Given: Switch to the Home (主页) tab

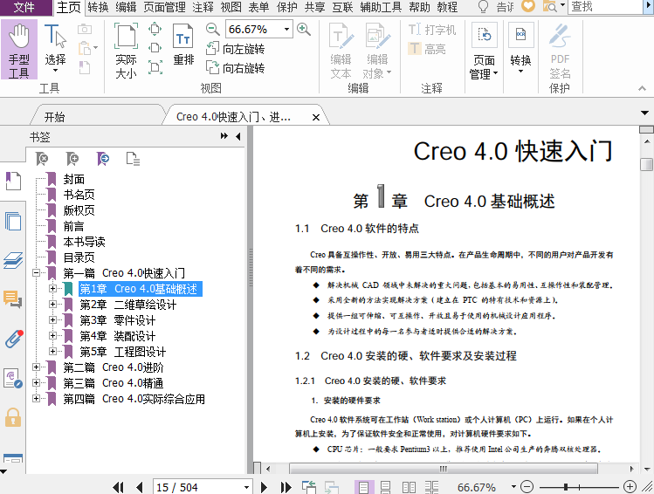Looking at the screenshot, I should [69, 7].
